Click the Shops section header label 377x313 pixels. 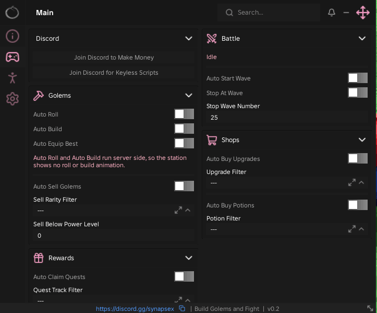230,140
